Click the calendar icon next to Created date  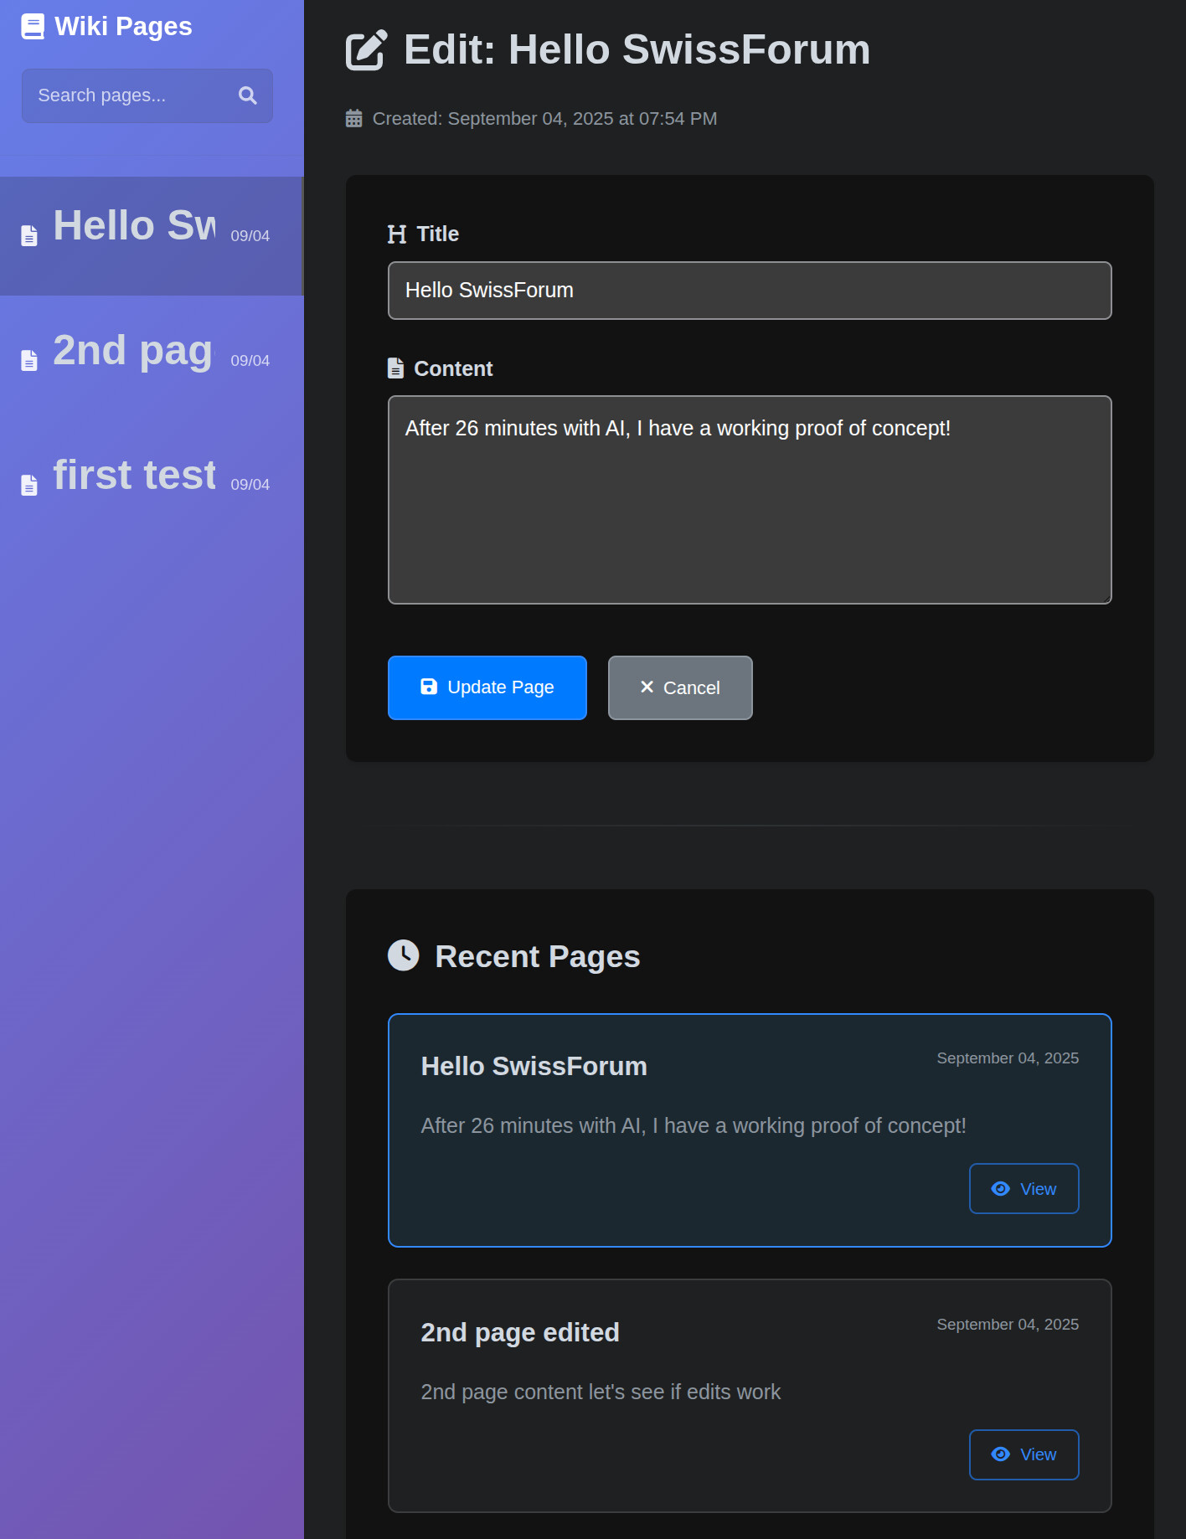354,119
